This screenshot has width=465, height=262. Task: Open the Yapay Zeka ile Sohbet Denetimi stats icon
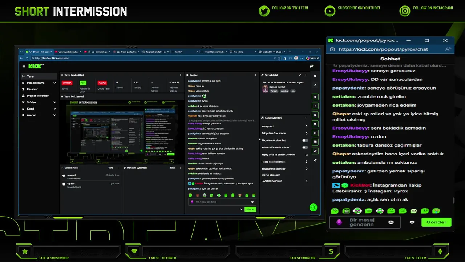306,155
